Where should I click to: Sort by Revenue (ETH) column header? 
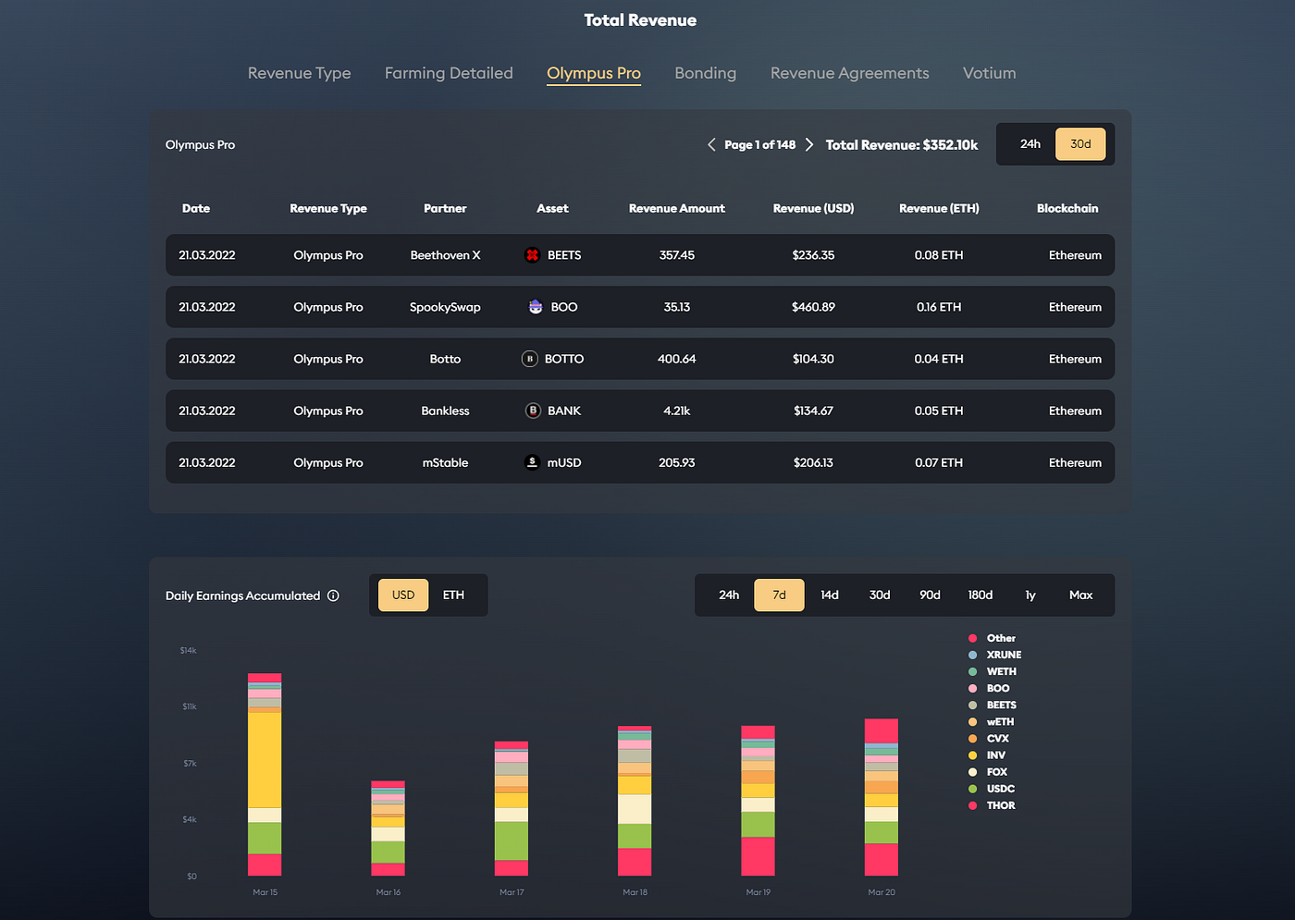939,208
